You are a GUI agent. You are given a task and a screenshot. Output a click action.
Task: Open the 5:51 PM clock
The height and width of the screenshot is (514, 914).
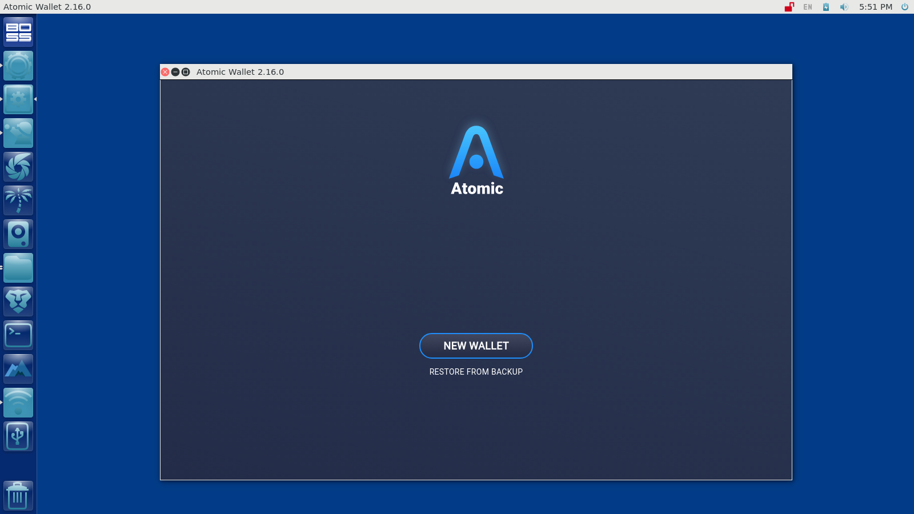click(876, 7)
